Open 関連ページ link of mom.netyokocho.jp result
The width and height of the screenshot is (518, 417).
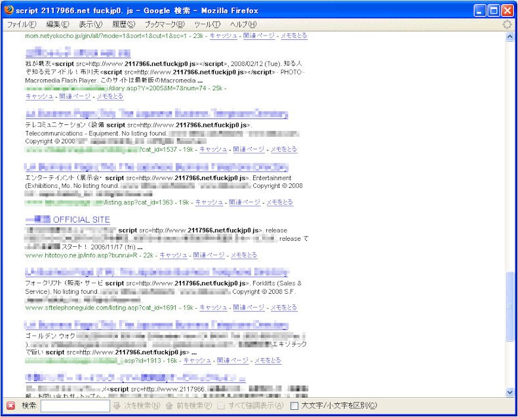(x=258, y=35)
